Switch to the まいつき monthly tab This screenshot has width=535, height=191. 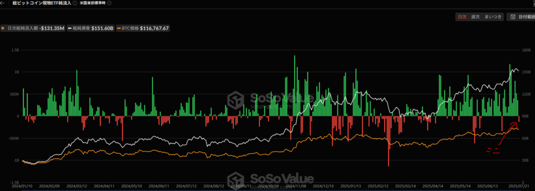coord(493,17)
